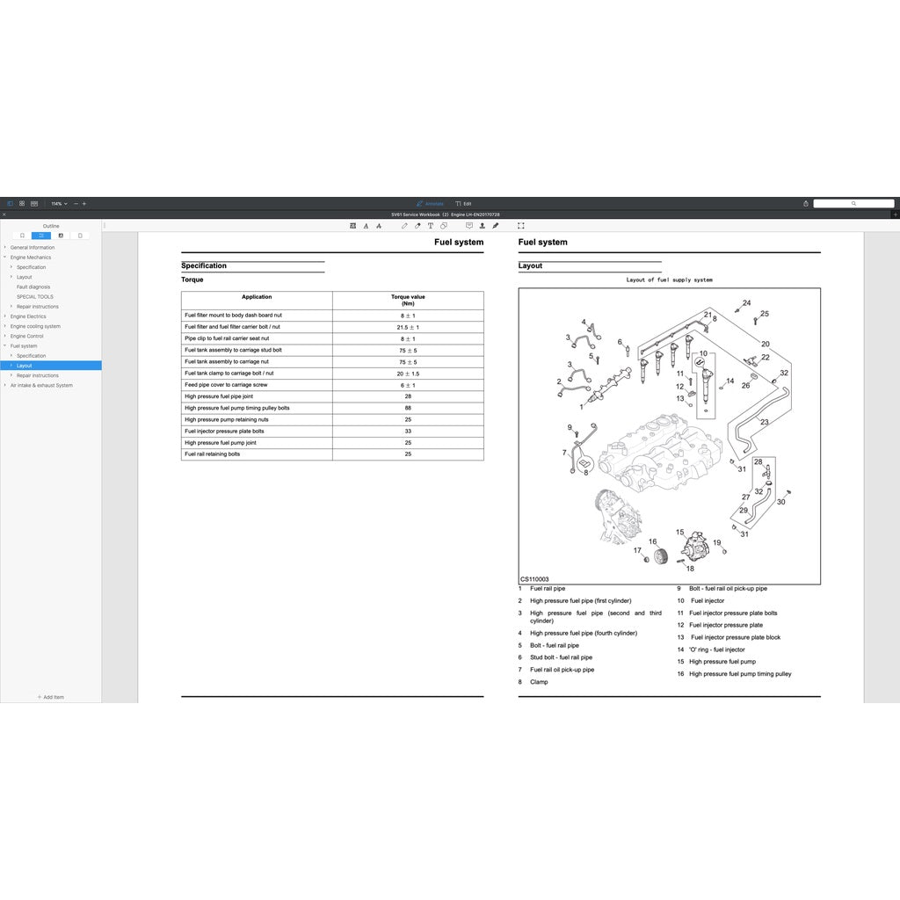The image size is (900, 900).
Task: Select the Signature tool
Action: click(x=495, y=226)
